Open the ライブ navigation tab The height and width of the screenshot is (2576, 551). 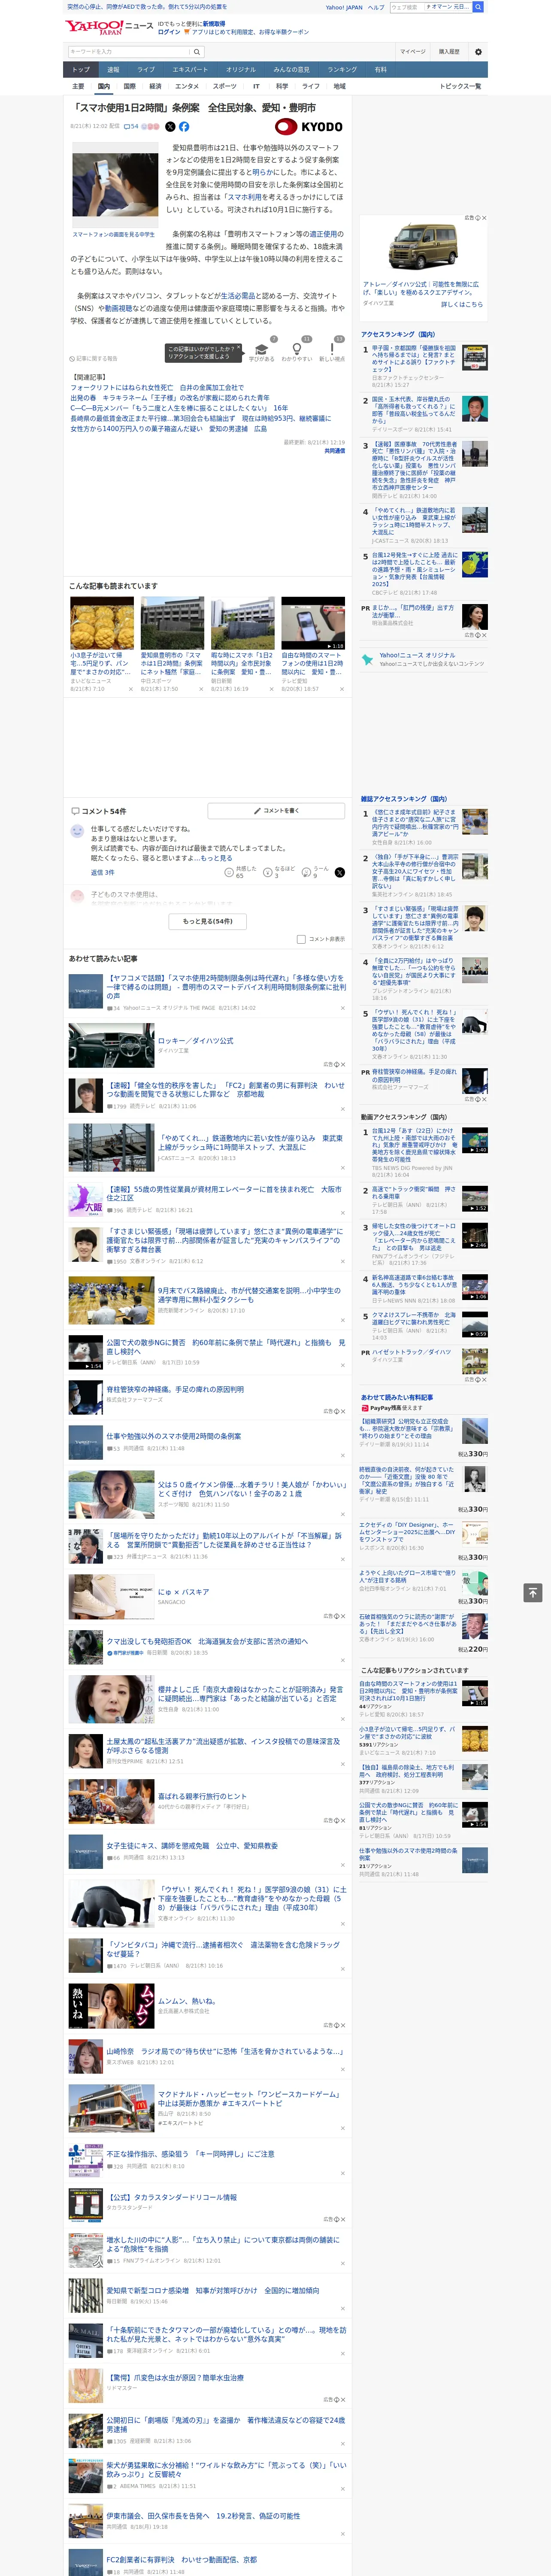pos(146,70)
